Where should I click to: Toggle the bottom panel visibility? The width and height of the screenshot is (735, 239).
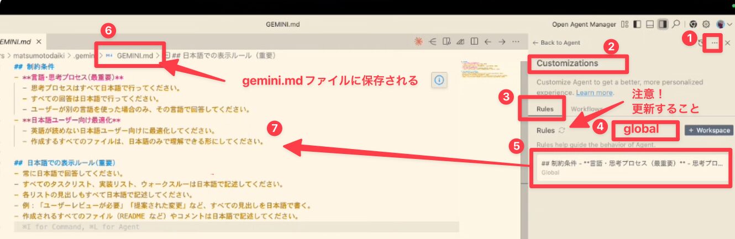650,24
